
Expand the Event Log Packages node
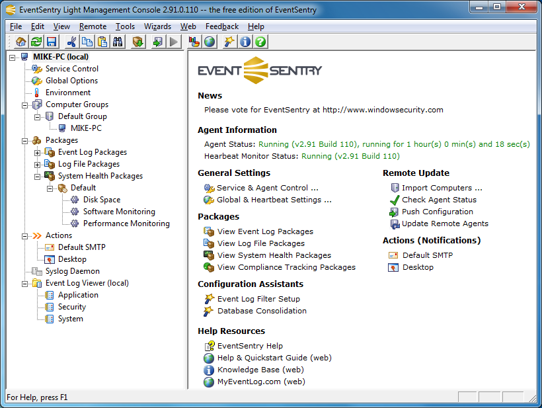click(37, 153)
